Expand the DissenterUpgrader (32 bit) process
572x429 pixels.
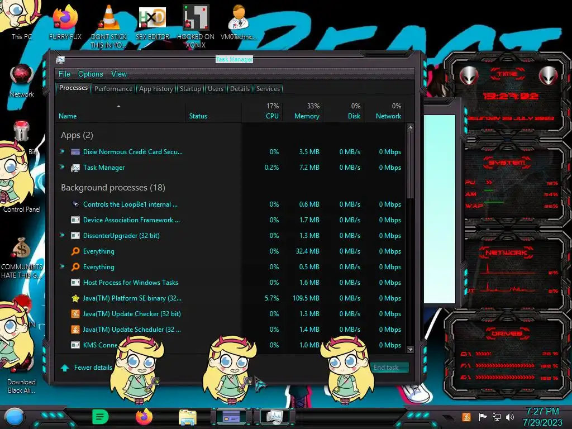(63, 235)
